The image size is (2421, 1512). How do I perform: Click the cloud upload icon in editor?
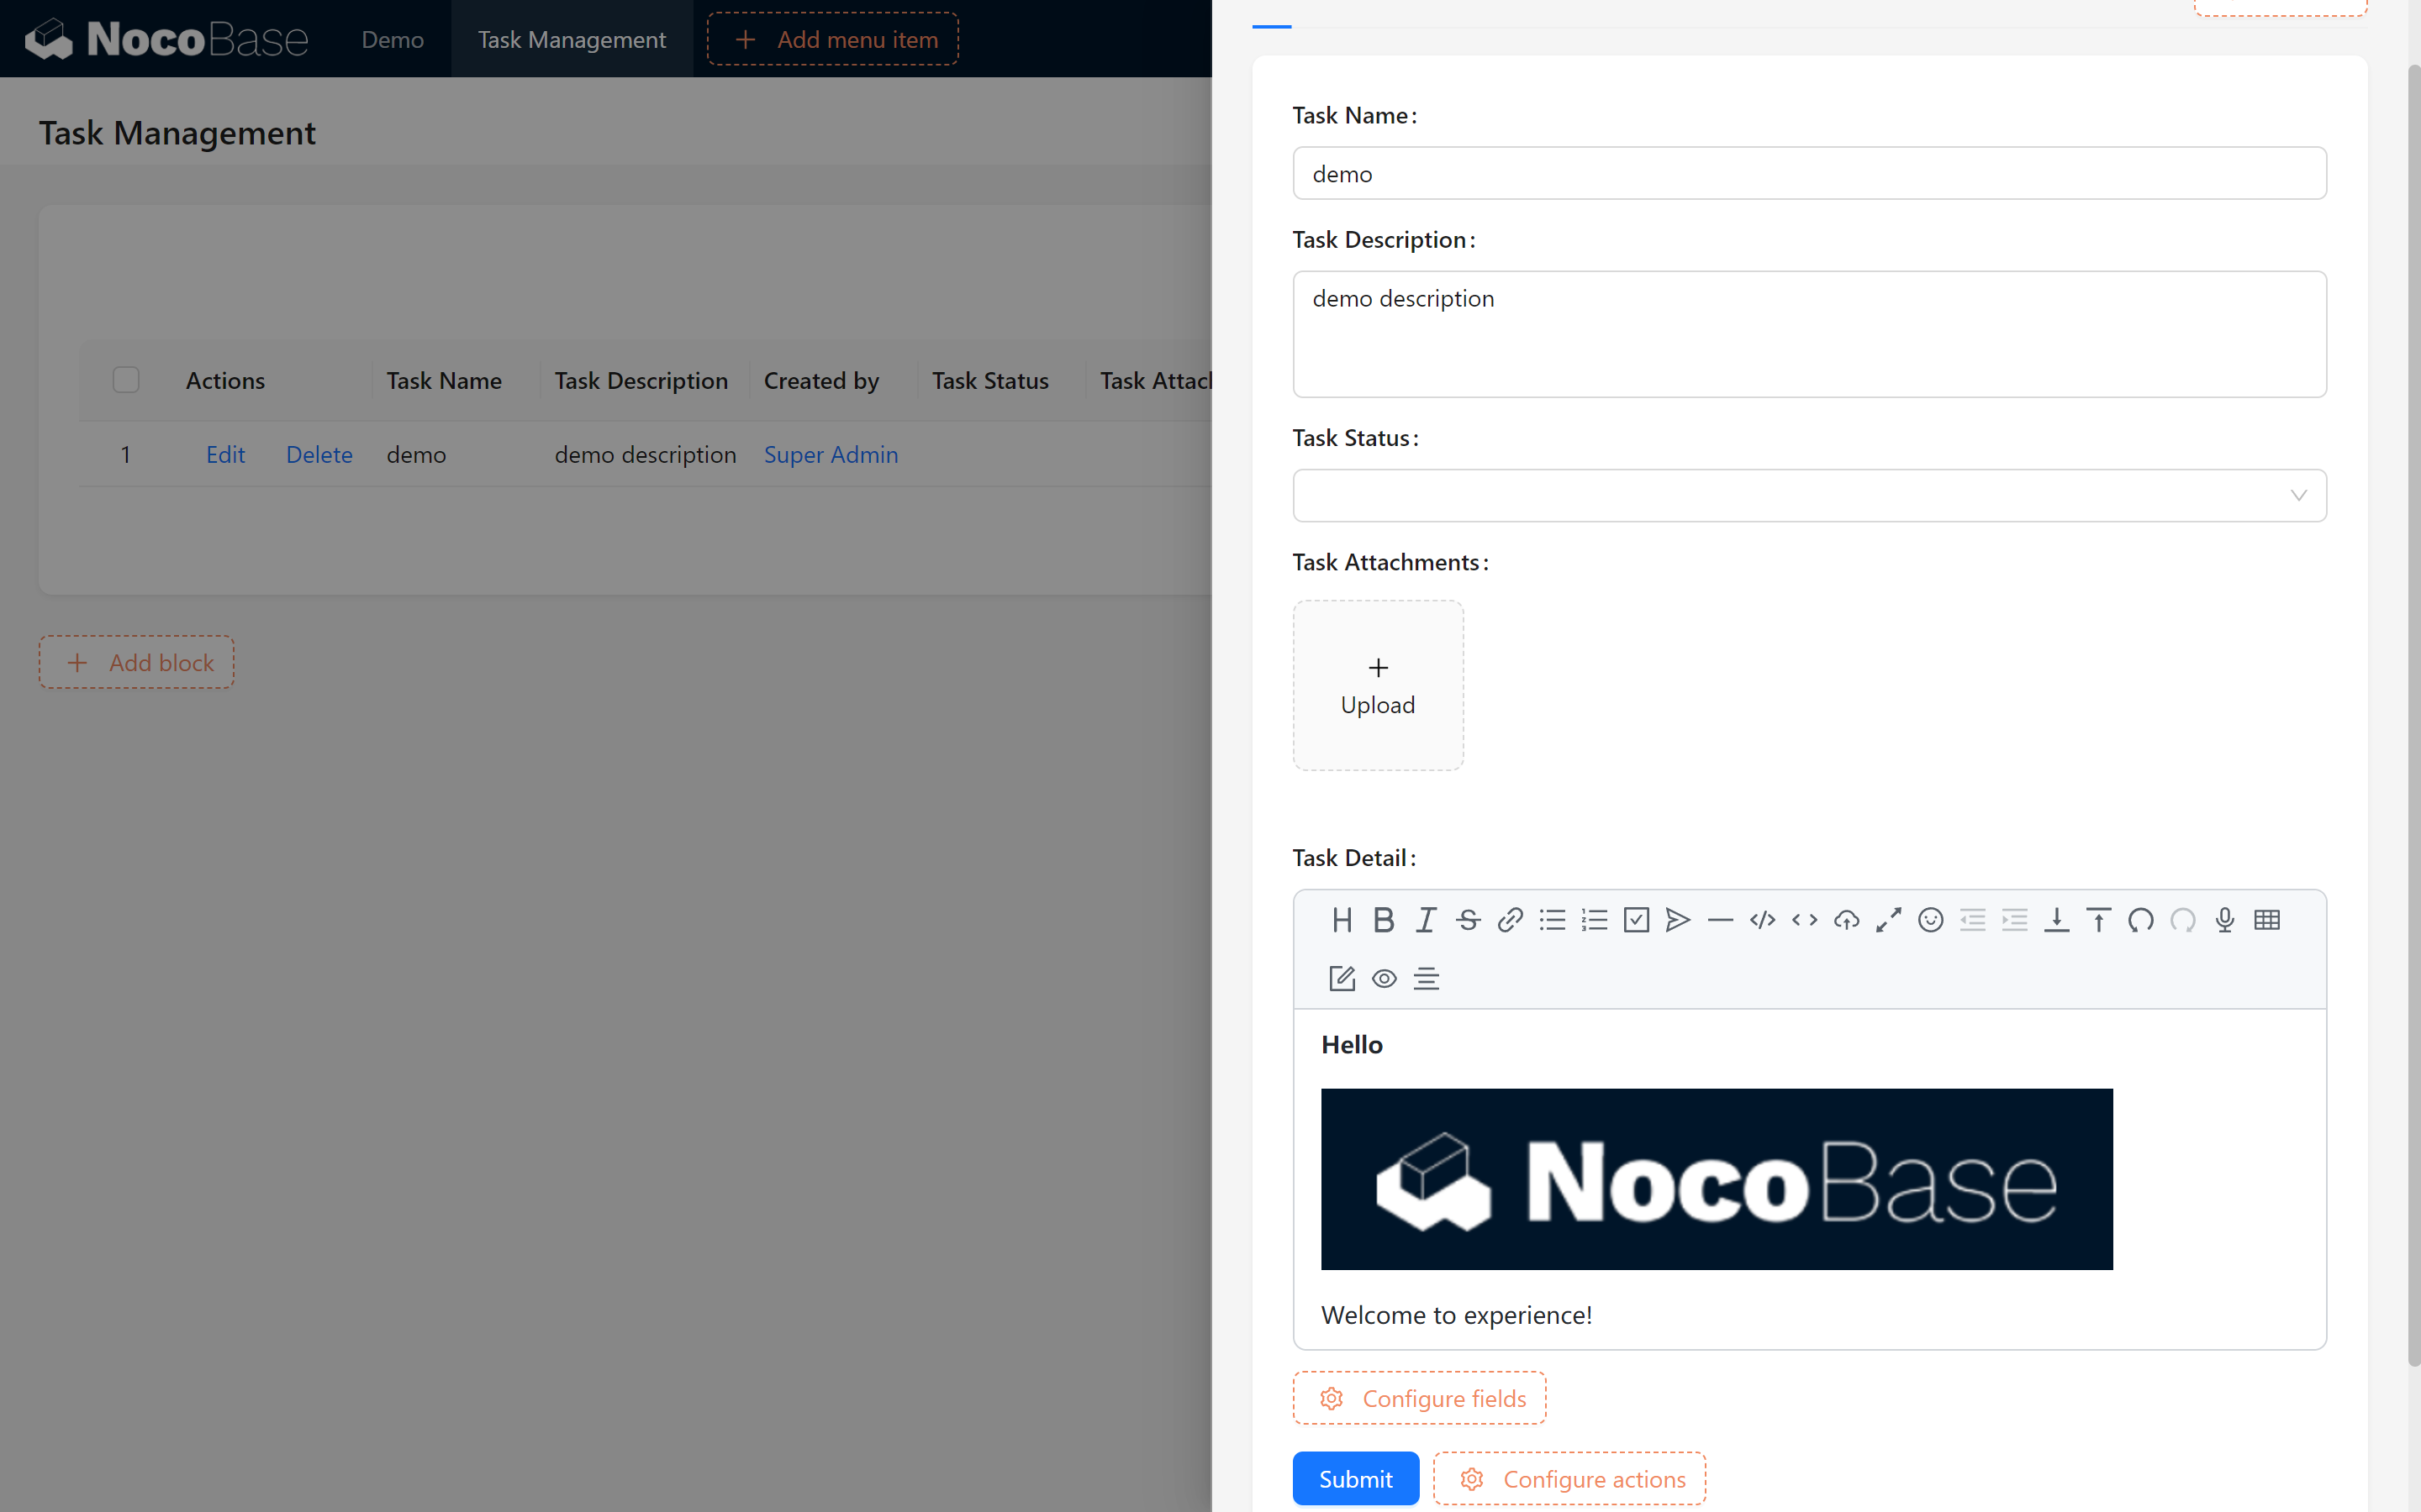click(1846, 920)
